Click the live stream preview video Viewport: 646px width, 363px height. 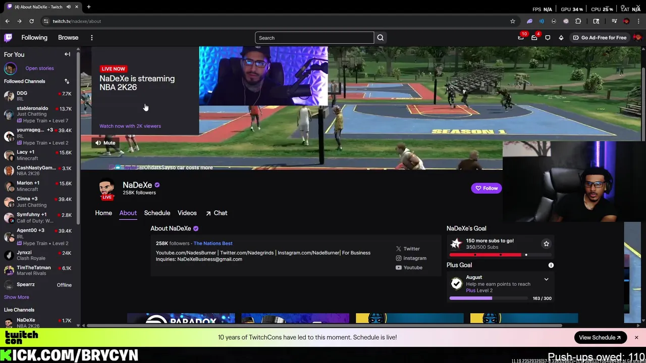coord(361,108)
